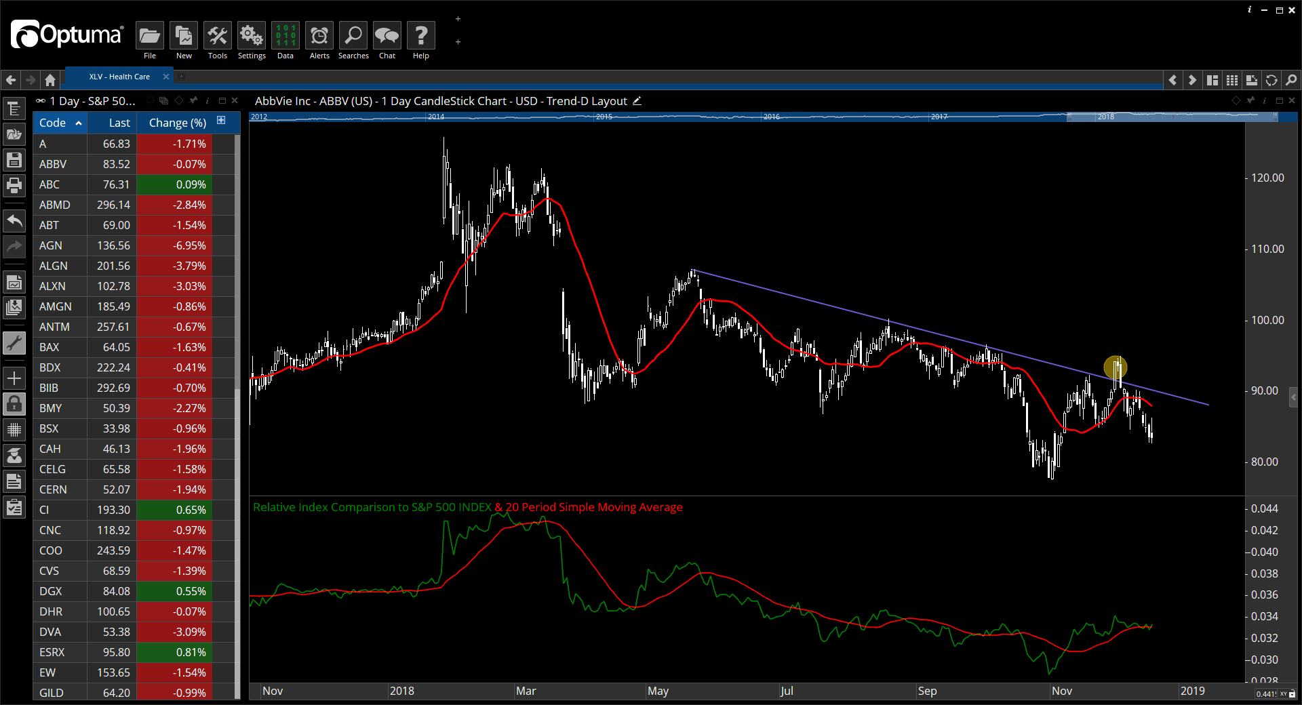Viewport: 1302px width, 705px height.
Task: Toggle the pin icon on watchlist panel
Action: point(193,100)
